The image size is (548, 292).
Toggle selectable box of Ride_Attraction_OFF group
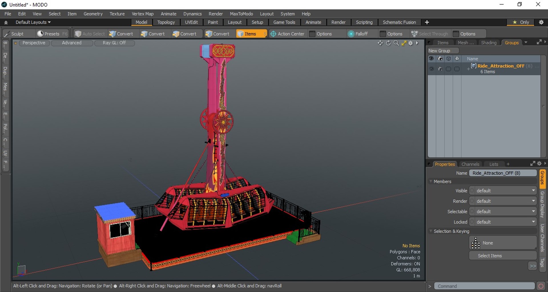click(448, 69)
